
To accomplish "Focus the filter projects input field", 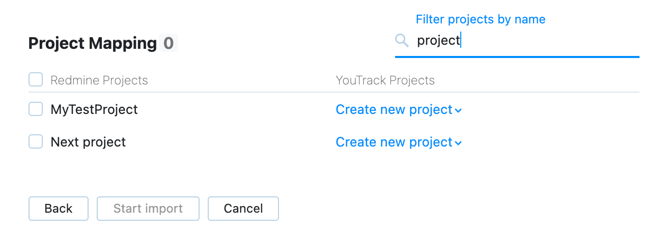I will [x=524, y=41].
